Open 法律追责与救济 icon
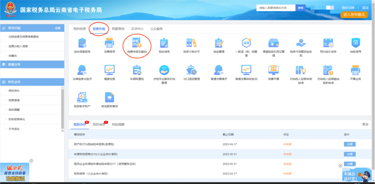This screenshot has height=184, width=375. (x=82, y=70)
